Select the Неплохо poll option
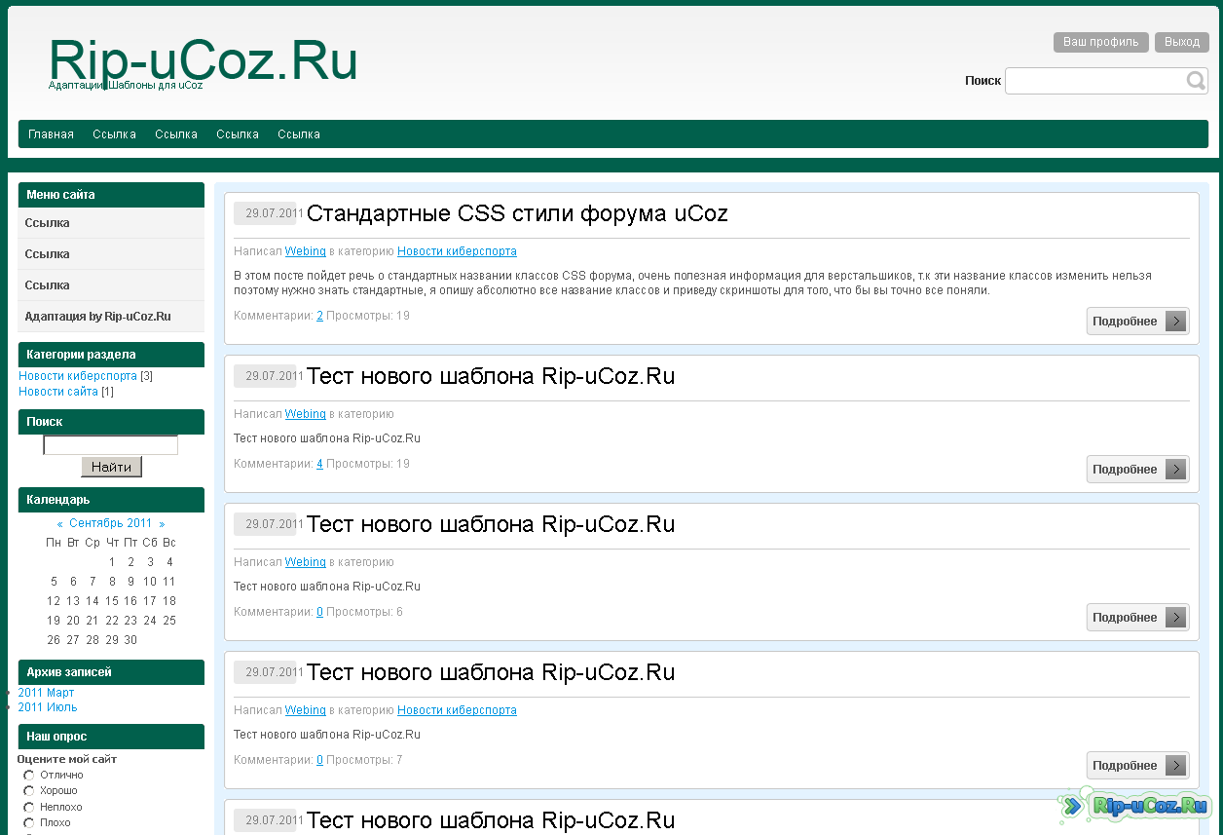 pyautogui.click(x=29, y=808)
